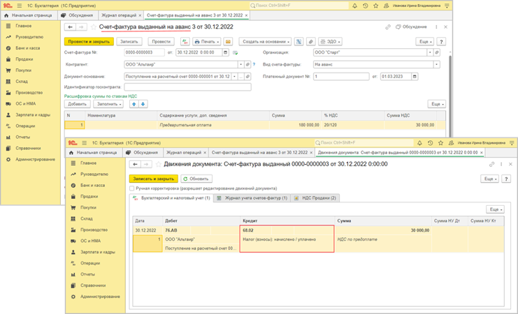The image size is (518, 314).
Task: Open history icon in back window header
Action: click(x=365, y=6)
